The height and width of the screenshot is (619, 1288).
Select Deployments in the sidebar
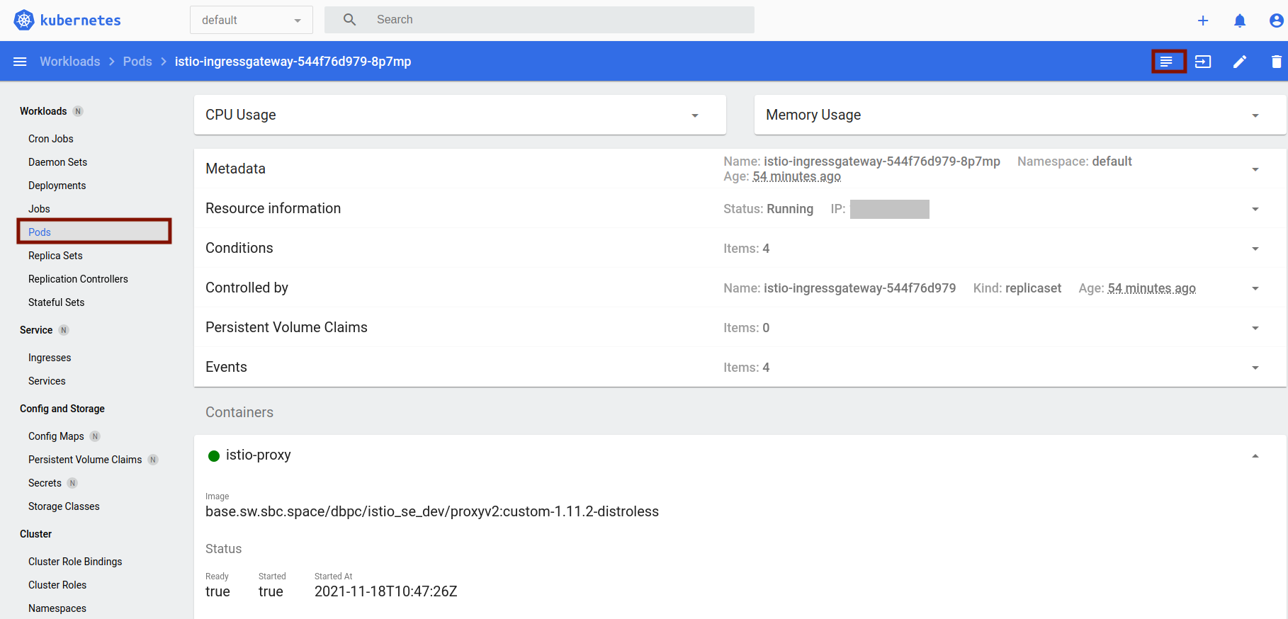[57, 186]
